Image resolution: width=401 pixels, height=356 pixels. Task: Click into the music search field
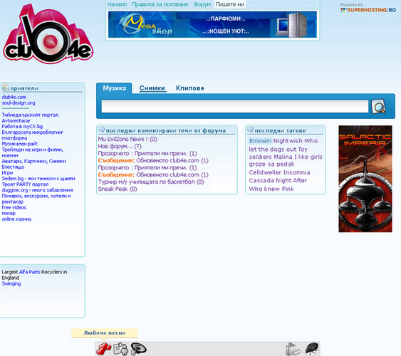click(234, 106)
